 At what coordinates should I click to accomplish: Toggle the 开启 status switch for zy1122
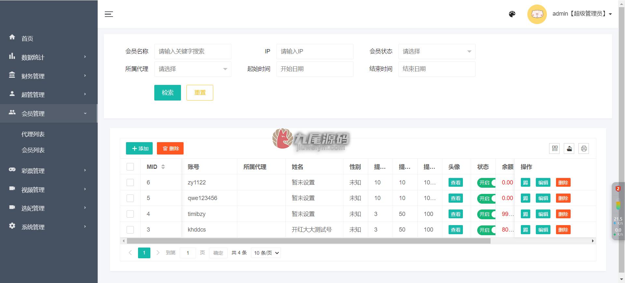[486, 183]
